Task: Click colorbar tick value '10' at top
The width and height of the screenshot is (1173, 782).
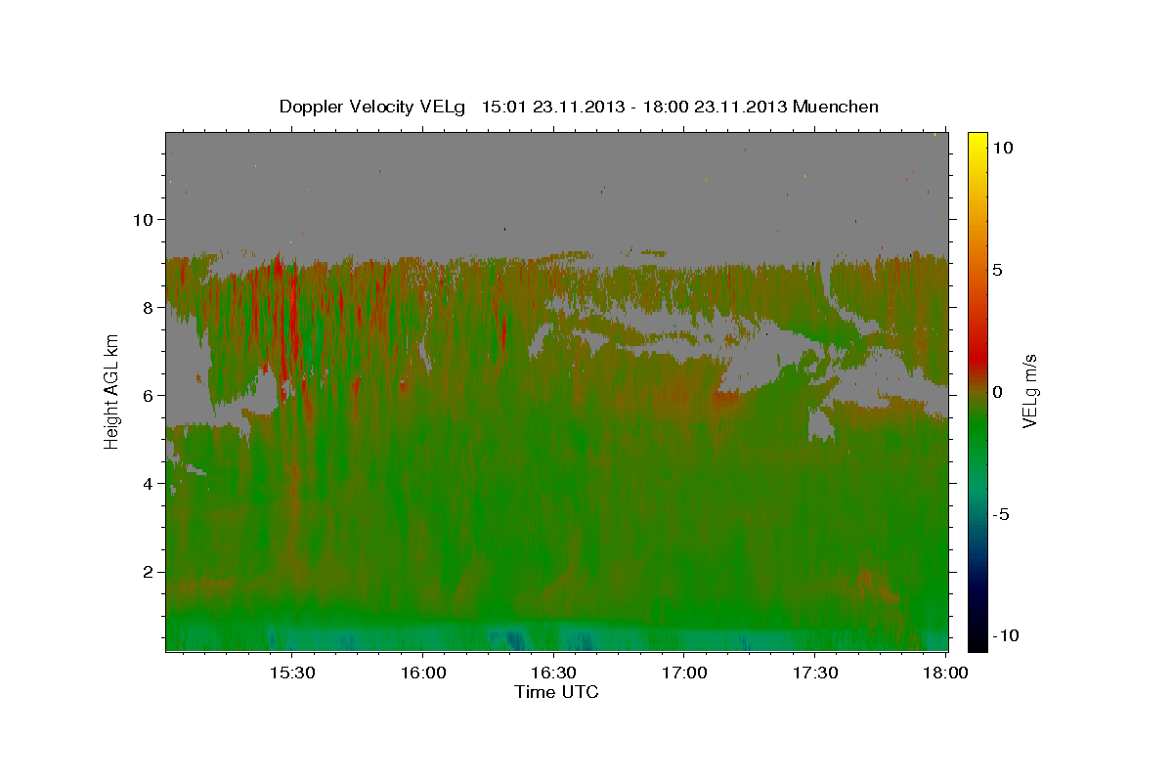Action: (x=1003, y=147)
